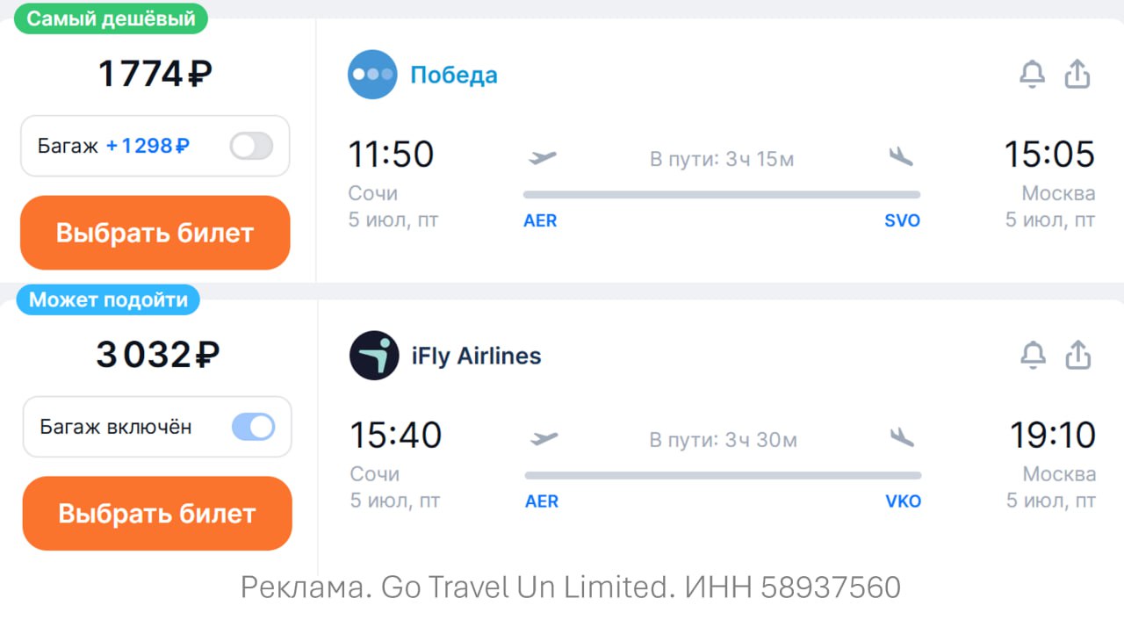Click the share icon on Победа ticket
Screen dimensions: 1124x627
tap(1077, 75)
